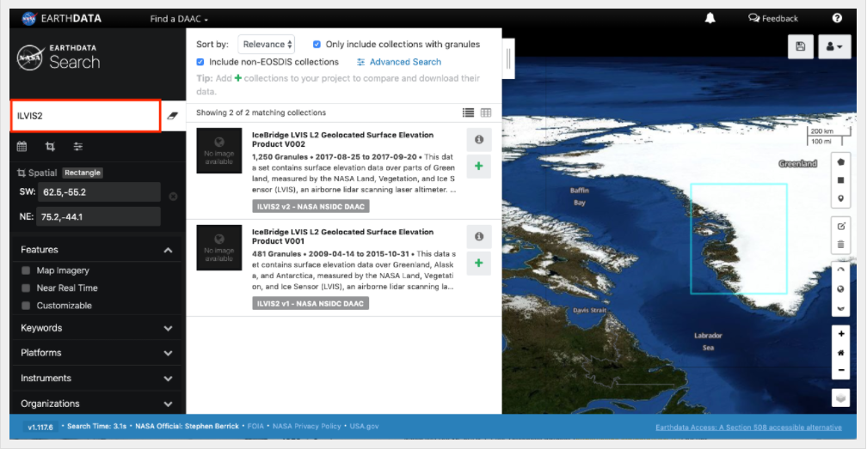Screen dimensions: 867x449
Task: Edit the NE coordinate field
Action: click(98, 217)
